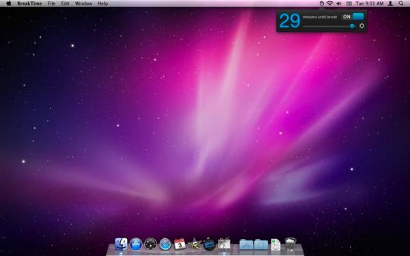Image resolution: width=410 pixels, height=256 pixels.
Task: Open the shopping-bag app icon in dock
Action: pos(224,244)
